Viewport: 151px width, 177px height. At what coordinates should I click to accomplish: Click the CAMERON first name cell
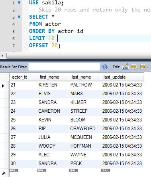[x=53, y=111]
